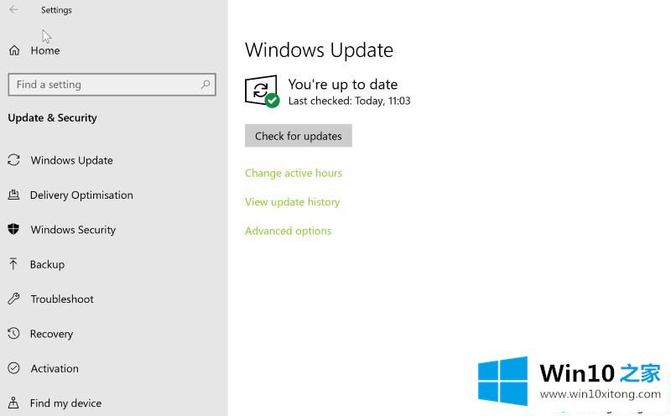
Task: Click the Activation checkmark circle icon
Action: pos(13,368)
